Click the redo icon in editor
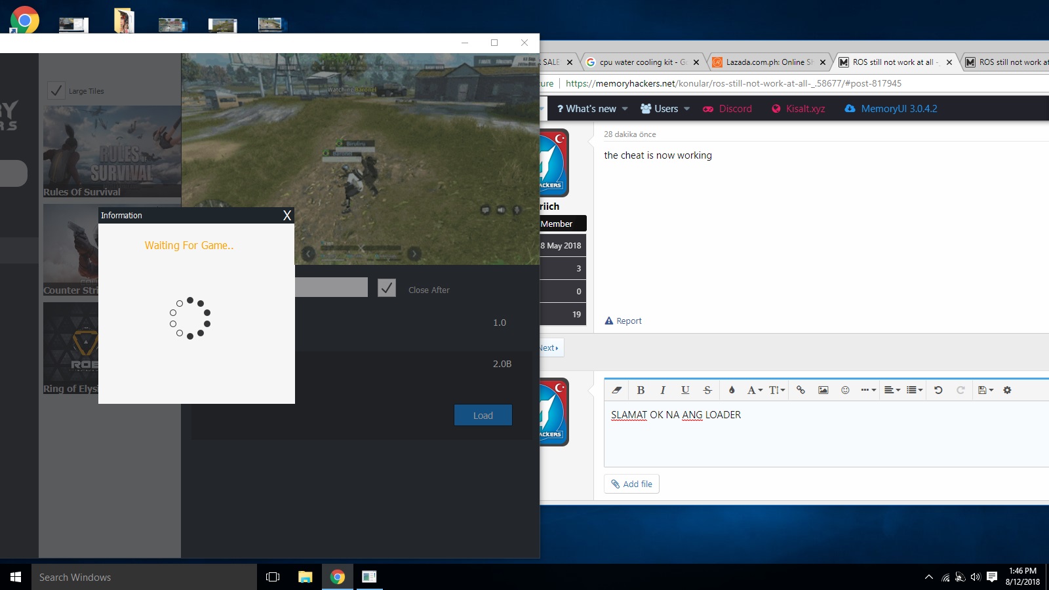The image size is (1049, 590). click(960, 390)
